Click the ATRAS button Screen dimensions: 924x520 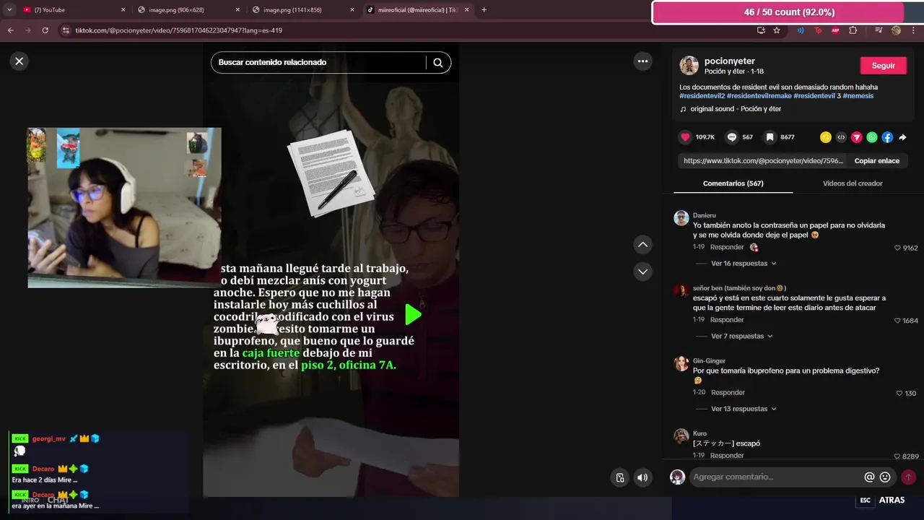pyautogui.click(x=892, y=500)
